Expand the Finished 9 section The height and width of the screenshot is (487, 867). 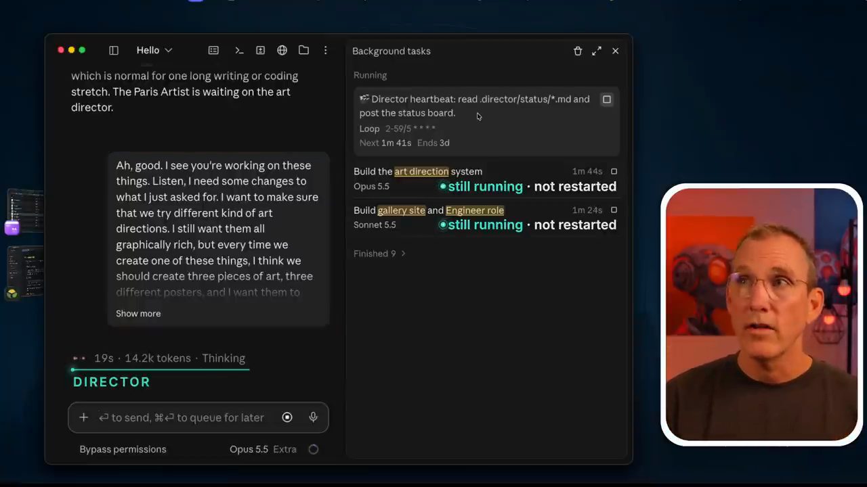pyautogui.click(x=379, y=254)
